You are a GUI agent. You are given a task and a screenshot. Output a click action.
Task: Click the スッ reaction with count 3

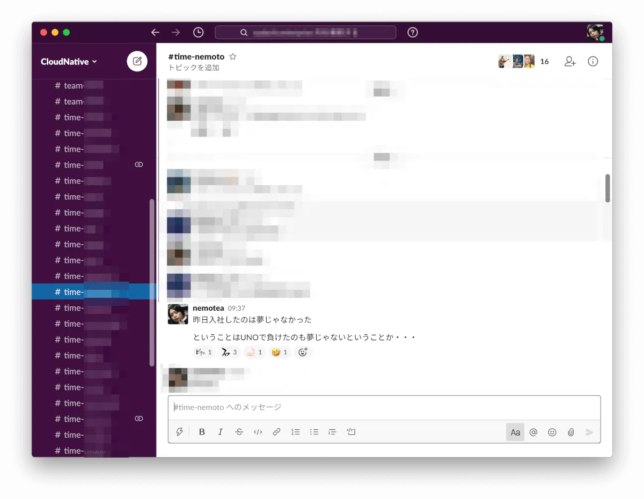(229, 353)
